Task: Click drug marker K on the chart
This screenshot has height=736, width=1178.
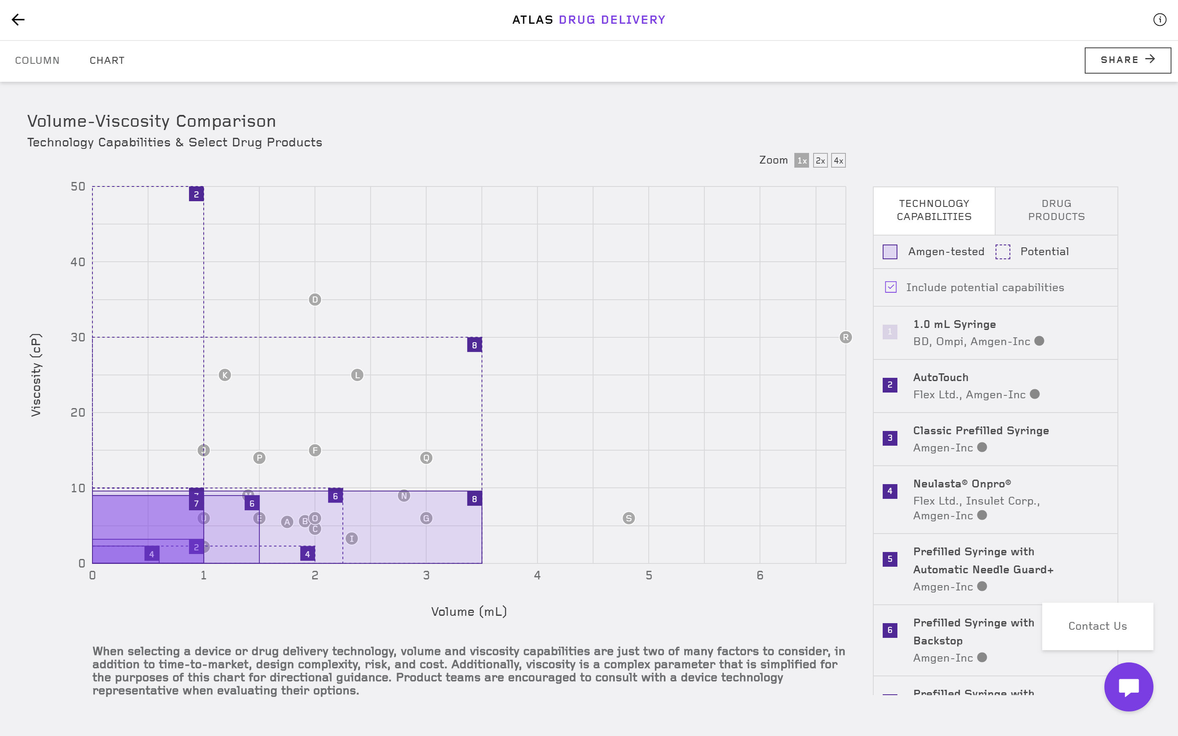Action: [225, 375]
